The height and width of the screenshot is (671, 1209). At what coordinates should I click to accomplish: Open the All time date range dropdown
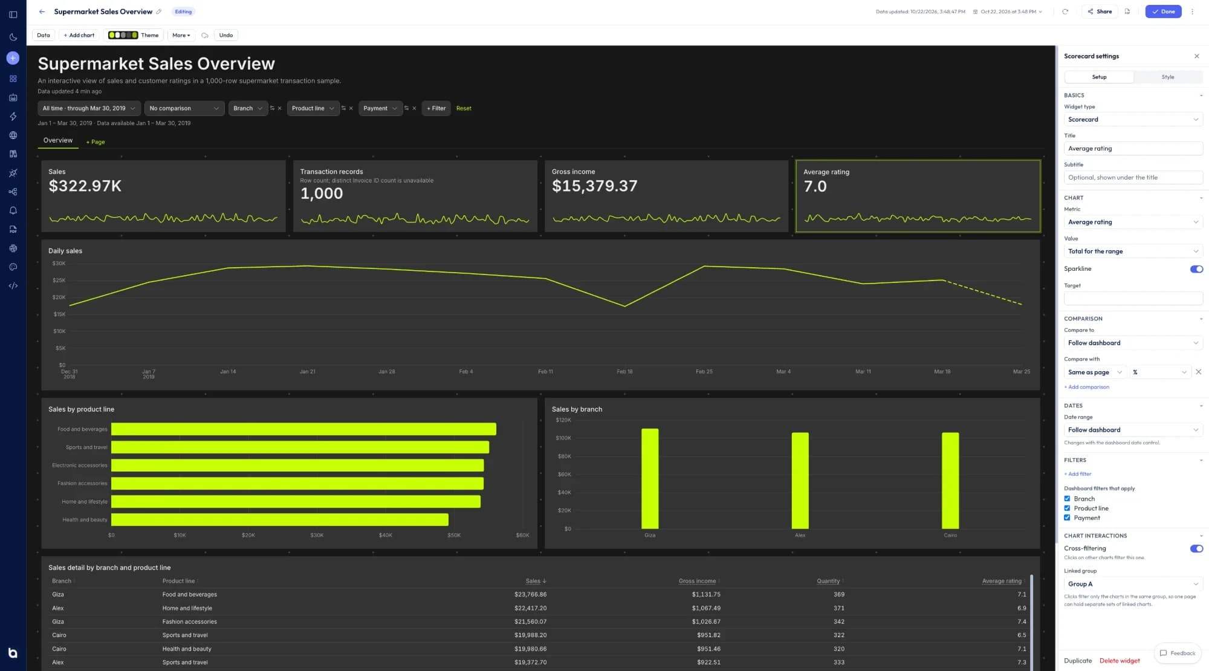click(89, 108)
